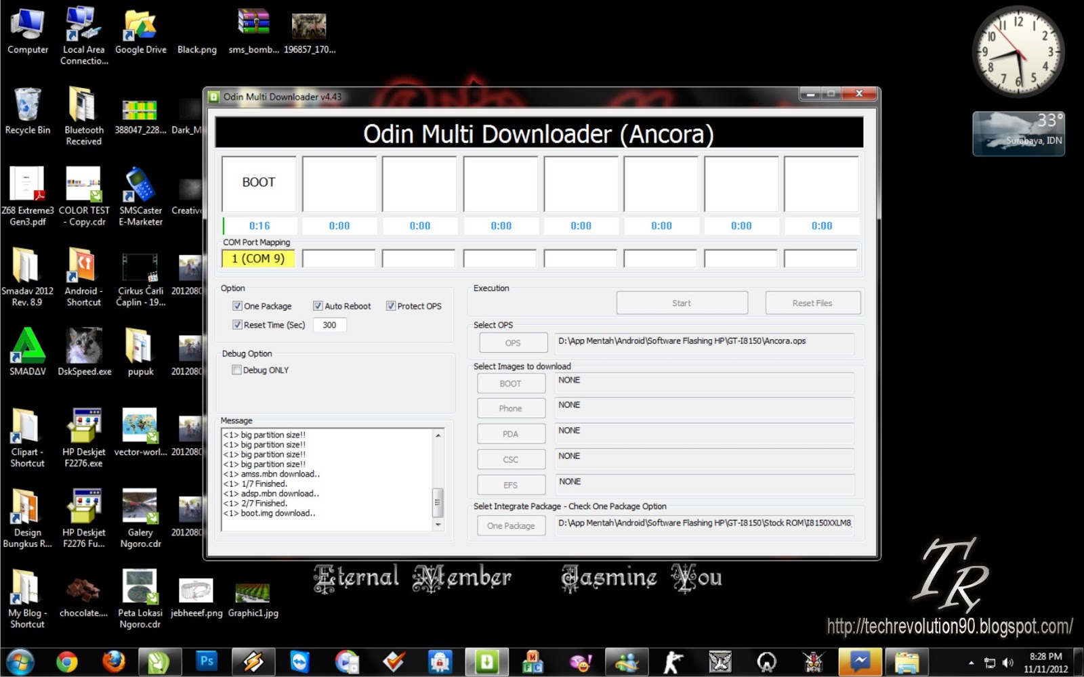Click the Message log scroll down arrow
The image size is (1084, 677).
tap(438, 525)
